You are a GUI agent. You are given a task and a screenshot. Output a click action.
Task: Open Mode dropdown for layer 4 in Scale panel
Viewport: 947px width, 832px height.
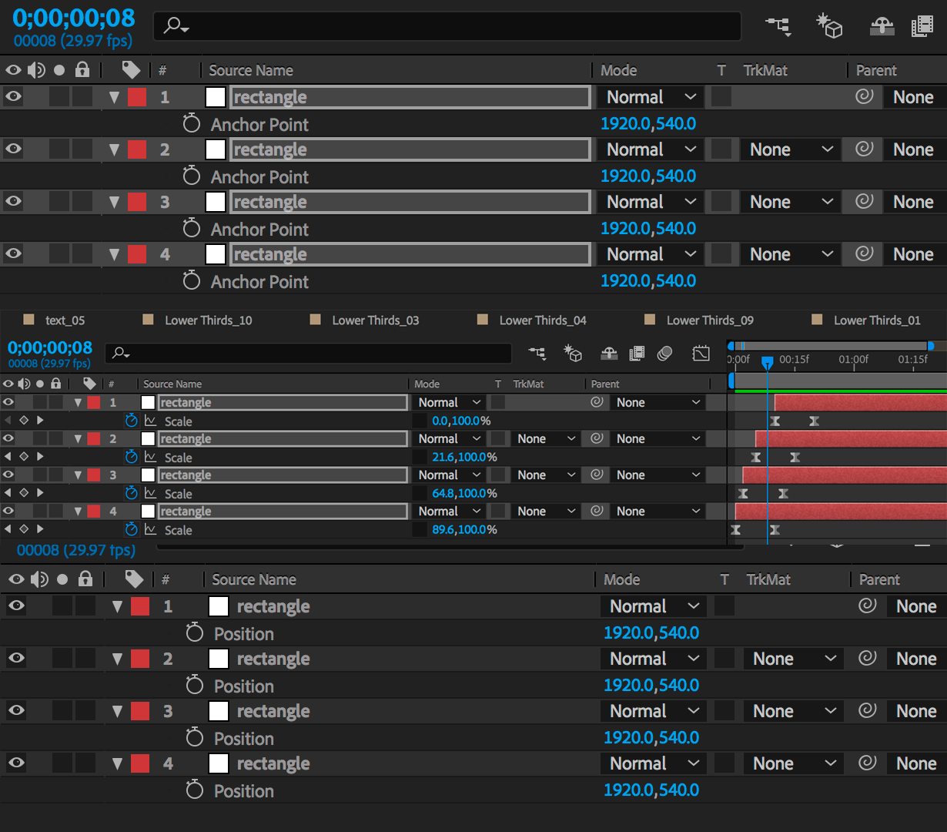click(x=450, y=511)
